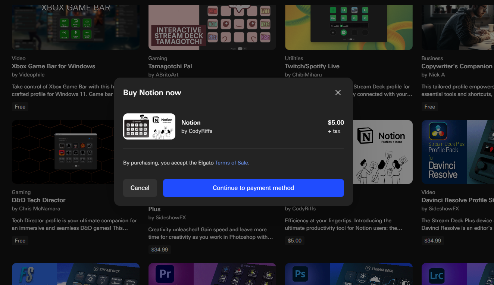
Task: Click the Lightroom Classic LrC card image
Action: click(x=458, y=274)
